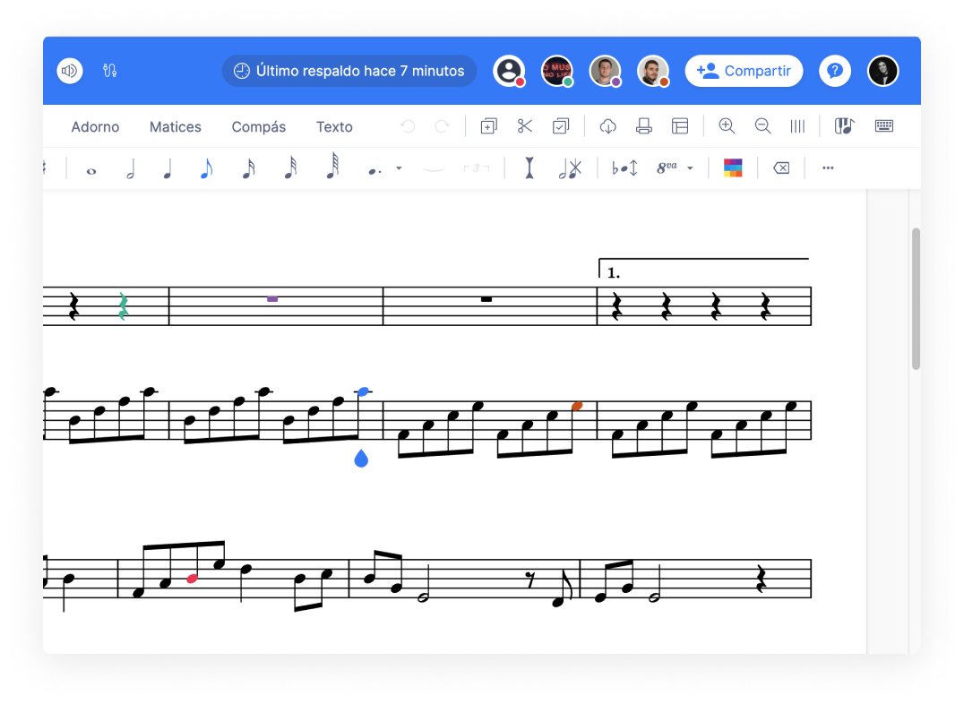Click the speaker playback icon

point(70,71)
